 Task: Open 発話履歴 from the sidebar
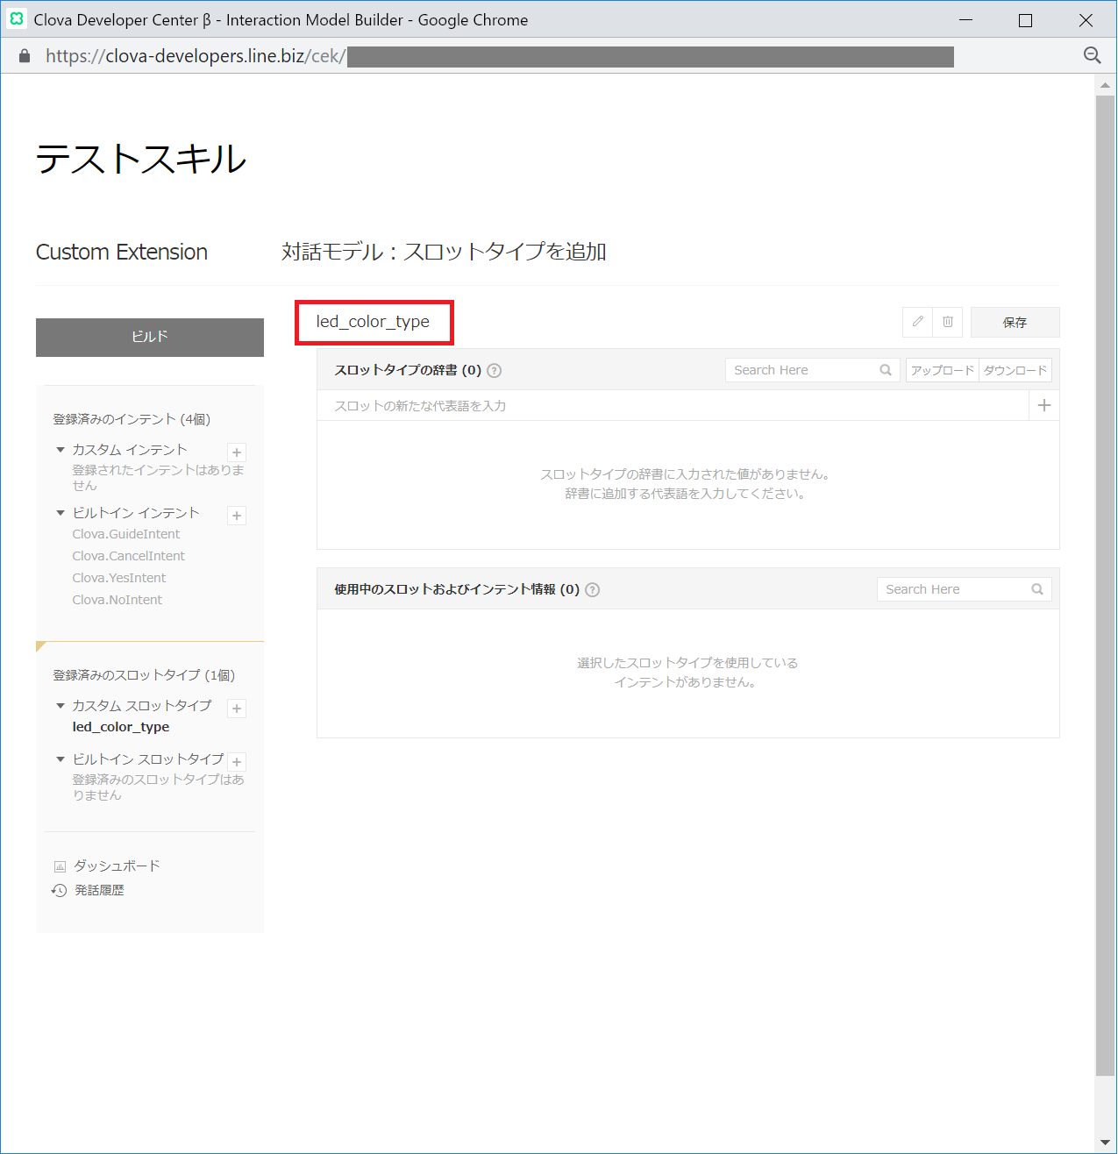[98, 890]
